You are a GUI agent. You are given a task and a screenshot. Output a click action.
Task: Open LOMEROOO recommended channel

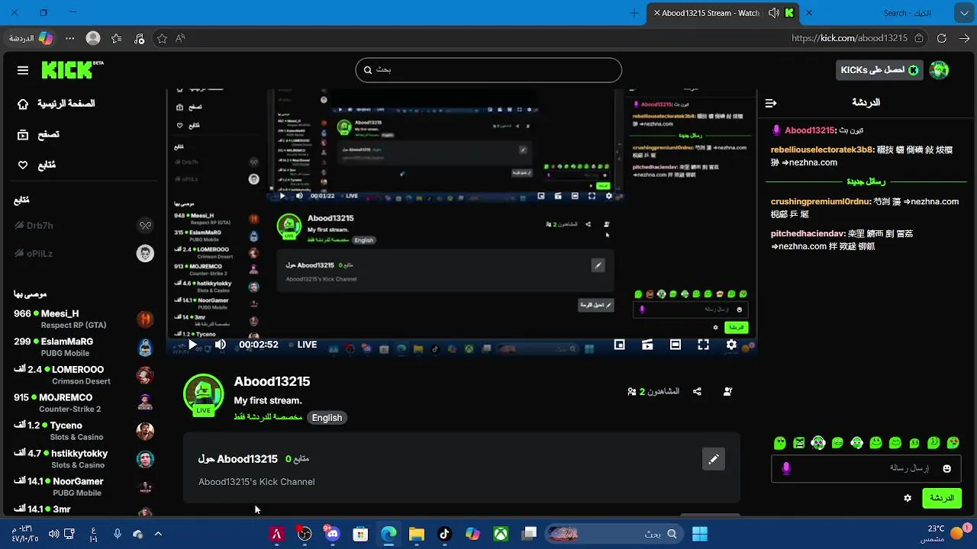pyautogui.click(x=84, y=375)
